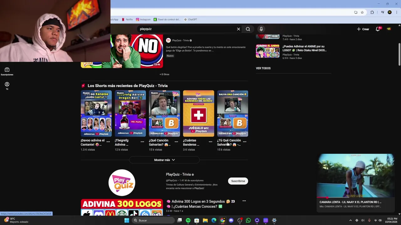The width and height of the screenshot is (401, 225).
Task: Bookmark page with the star icon
Action: [x=362, y=12]
